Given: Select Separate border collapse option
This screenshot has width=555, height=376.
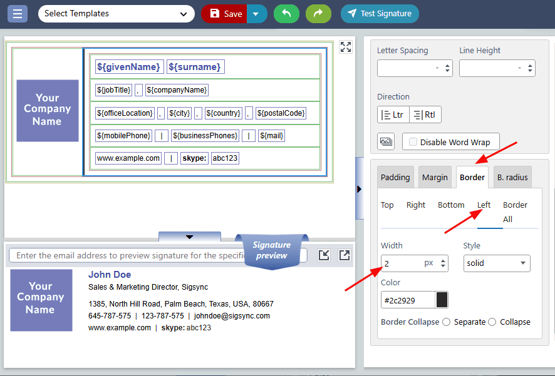Looking at the screenshot, I should click(x=447, y=322).
